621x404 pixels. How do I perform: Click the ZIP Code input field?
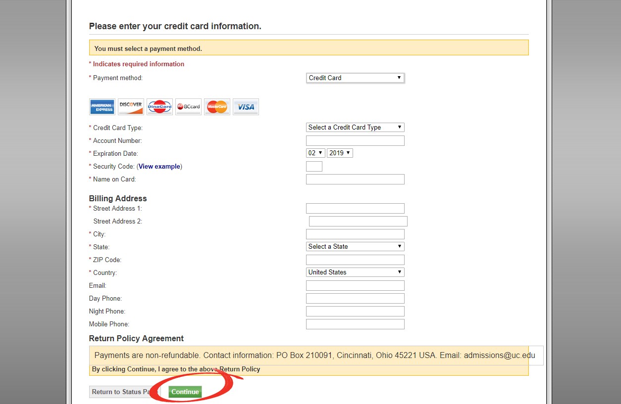pos(355,260)
